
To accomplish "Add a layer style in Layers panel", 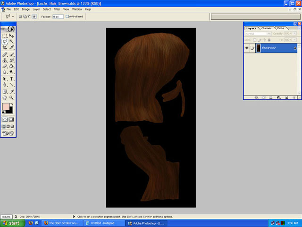I will point(256,97).
